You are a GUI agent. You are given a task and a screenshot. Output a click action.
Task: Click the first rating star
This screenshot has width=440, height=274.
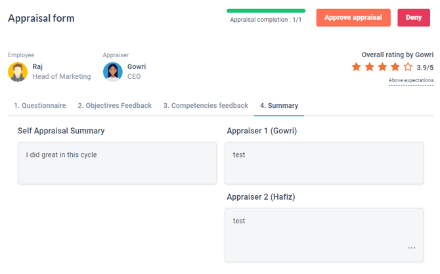coord(356,67)
